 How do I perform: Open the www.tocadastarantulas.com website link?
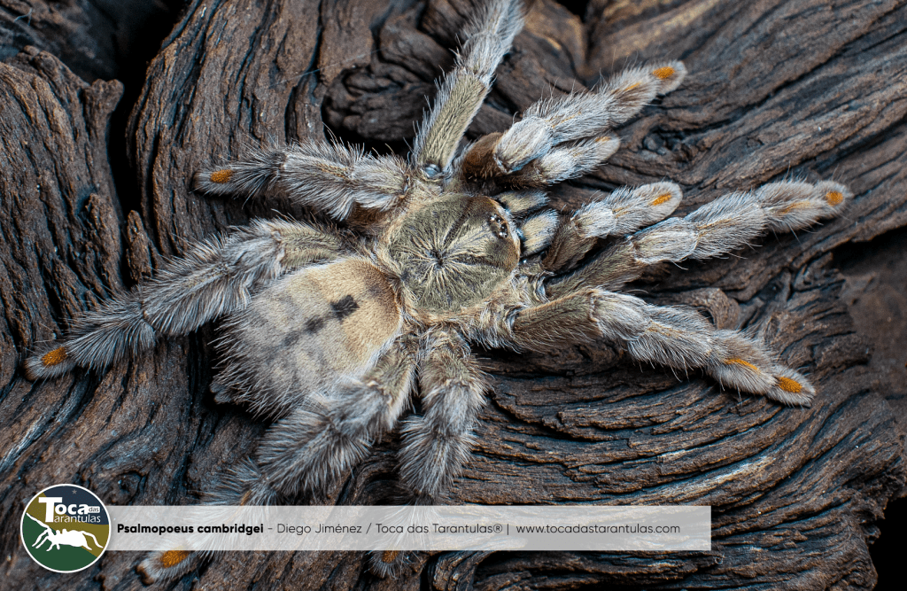point(598,529)
